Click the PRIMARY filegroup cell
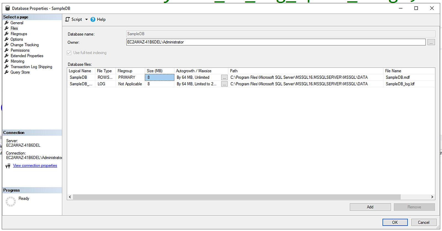442x231 pixels. coord(130,77)
